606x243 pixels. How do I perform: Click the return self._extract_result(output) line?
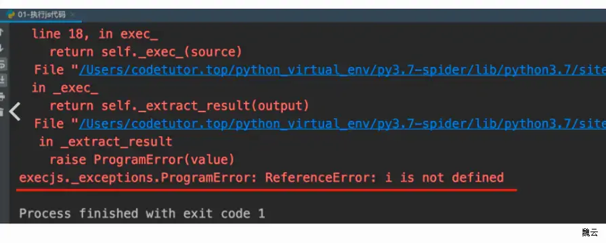[179, 106]
